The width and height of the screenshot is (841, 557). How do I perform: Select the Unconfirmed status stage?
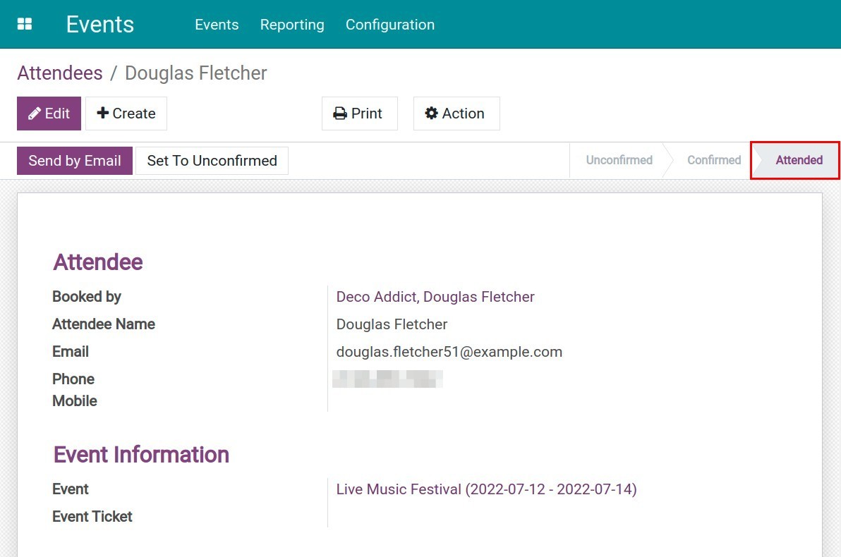(x=619, y=161)
